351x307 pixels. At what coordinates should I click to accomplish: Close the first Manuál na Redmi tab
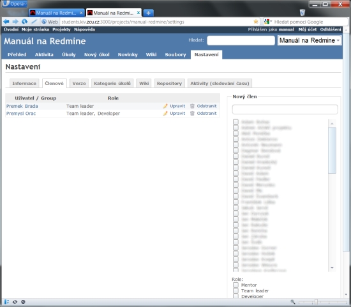point(81,13)
